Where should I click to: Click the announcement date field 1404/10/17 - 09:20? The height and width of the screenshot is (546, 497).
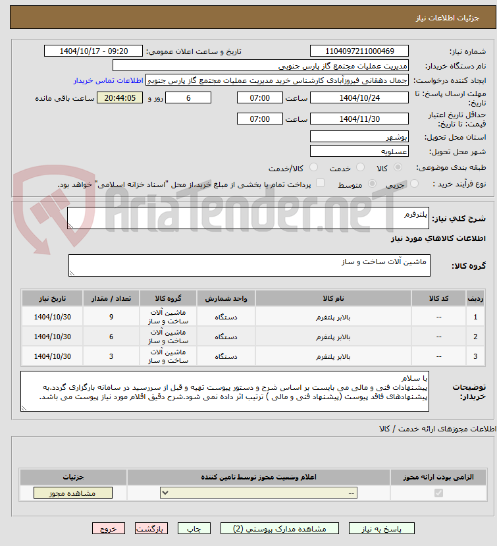93,51
